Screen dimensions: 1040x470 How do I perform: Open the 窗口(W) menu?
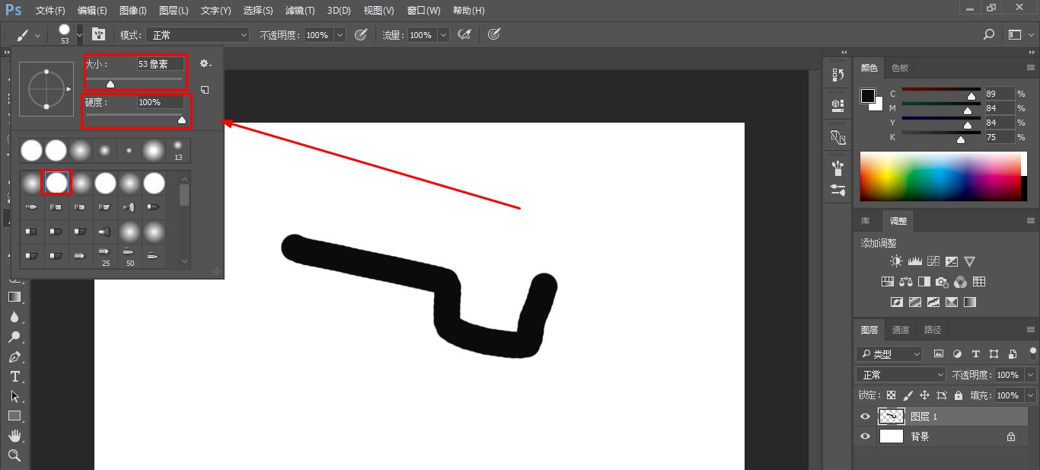423,11
